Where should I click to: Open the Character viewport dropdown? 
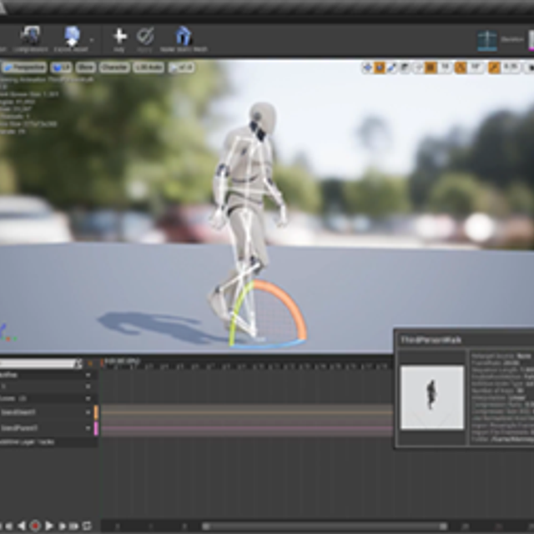pos(114,68)
